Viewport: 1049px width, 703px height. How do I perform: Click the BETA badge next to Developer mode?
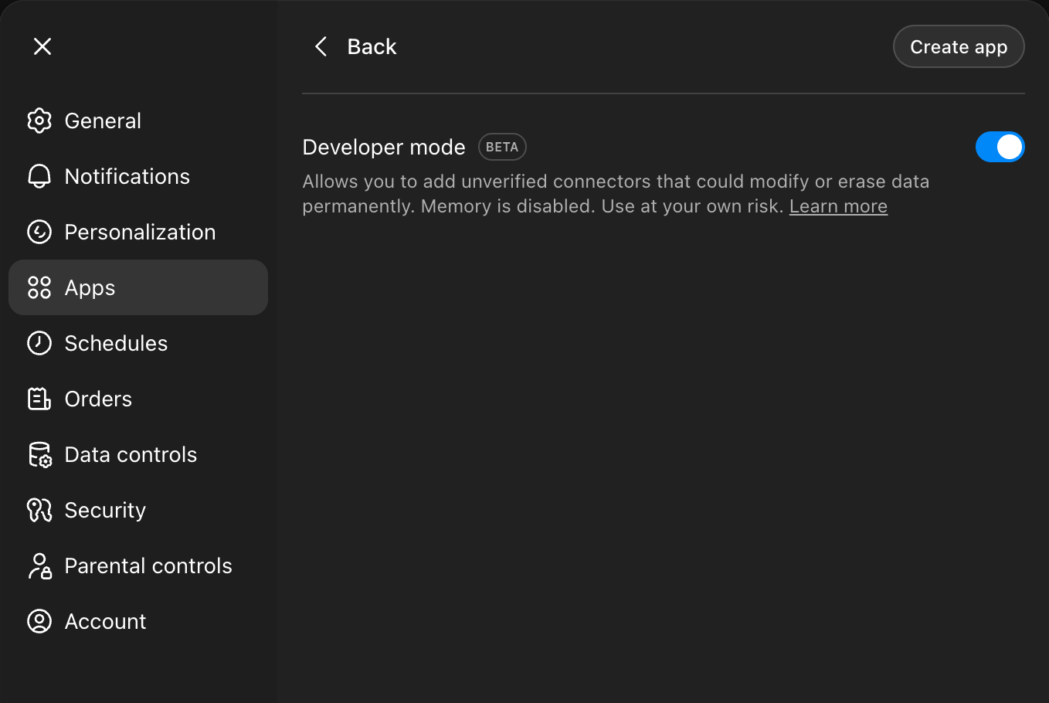point(502,147)
